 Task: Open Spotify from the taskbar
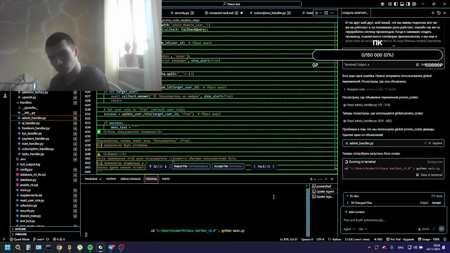pyautogui.click(x=90, y=247)
